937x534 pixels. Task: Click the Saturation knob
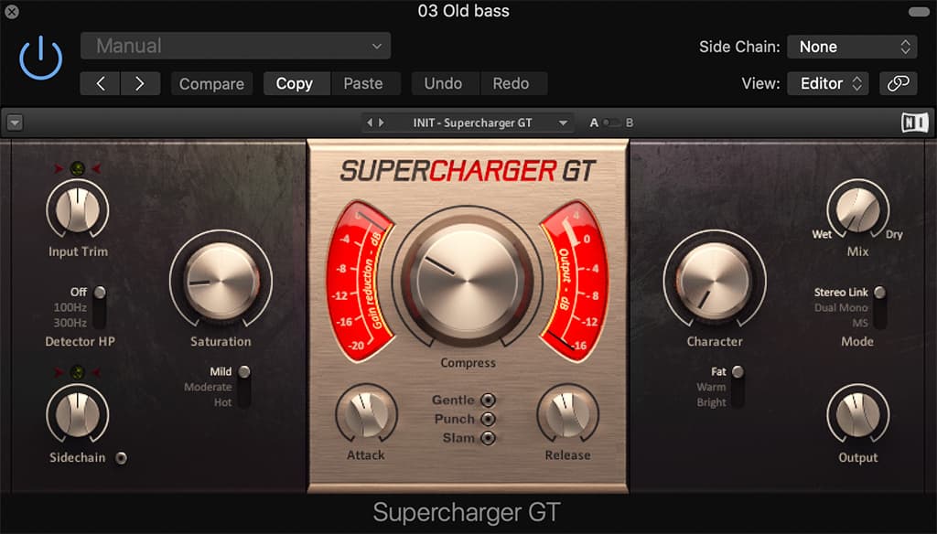pos(221,280)
